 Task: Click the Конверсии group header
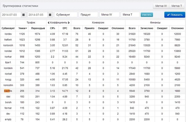[x=98, y=23]
